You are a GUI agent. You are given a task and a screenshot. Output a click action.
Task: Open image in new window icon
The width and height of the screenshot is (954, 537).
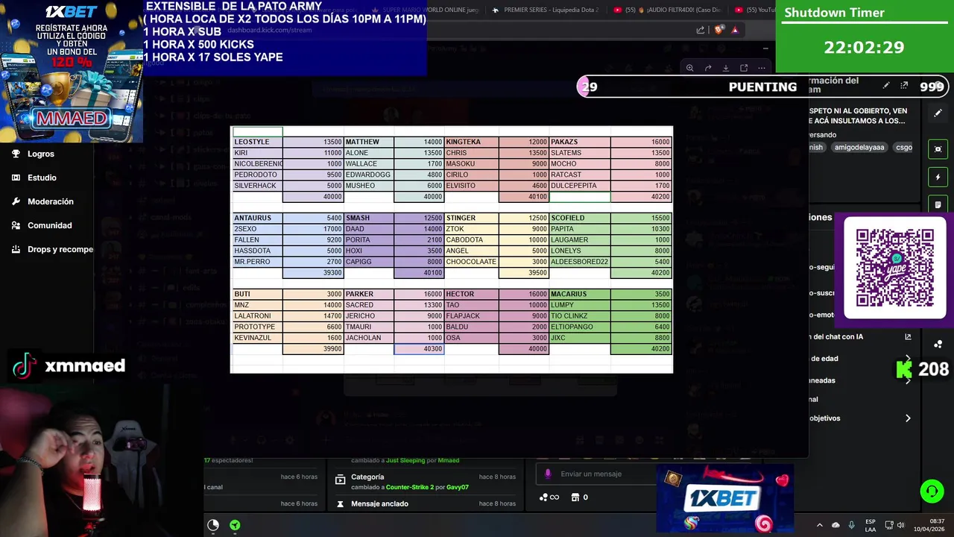(744, 68)
